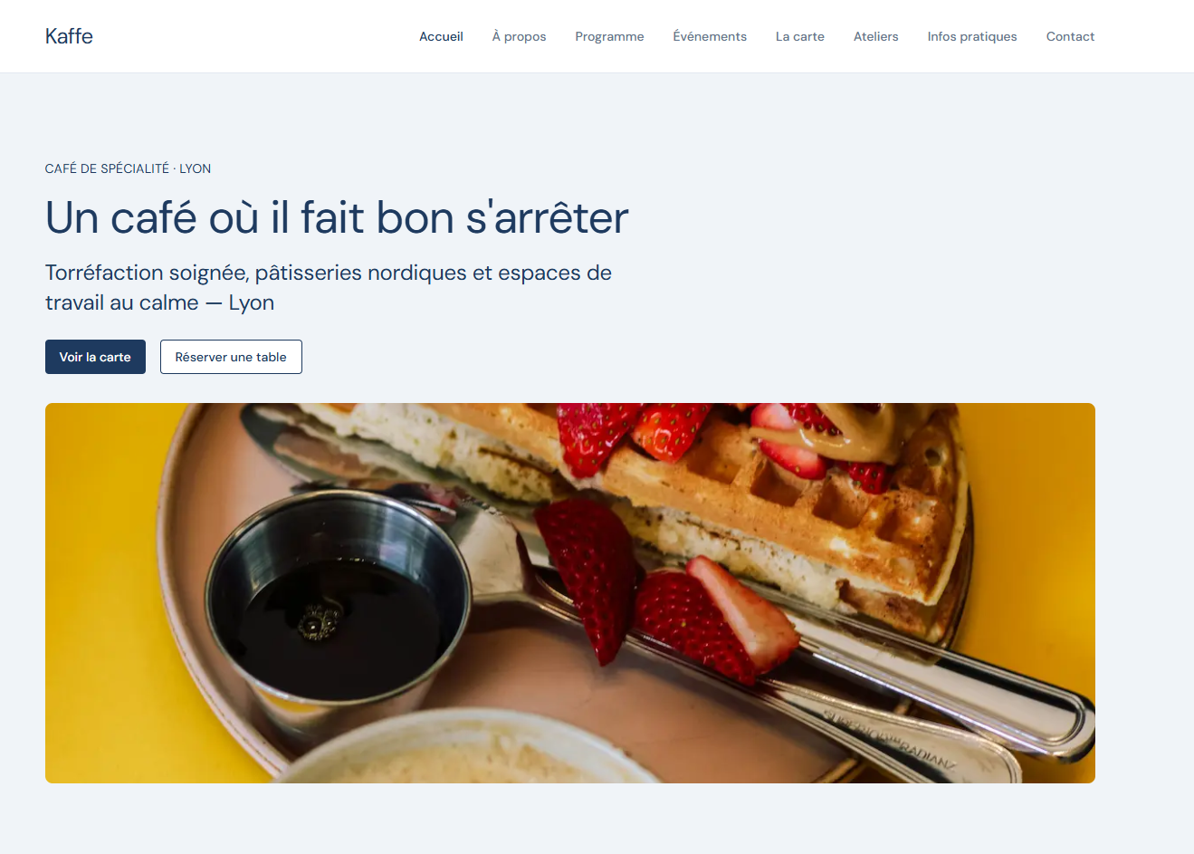
Task: Click the Réserver une table button
Action: coord(231,357)
